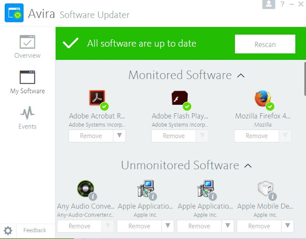Viewport: 306px width, 239px height.
Task: Select the Adobe Acrobat Reader icon
Action: 97,98
